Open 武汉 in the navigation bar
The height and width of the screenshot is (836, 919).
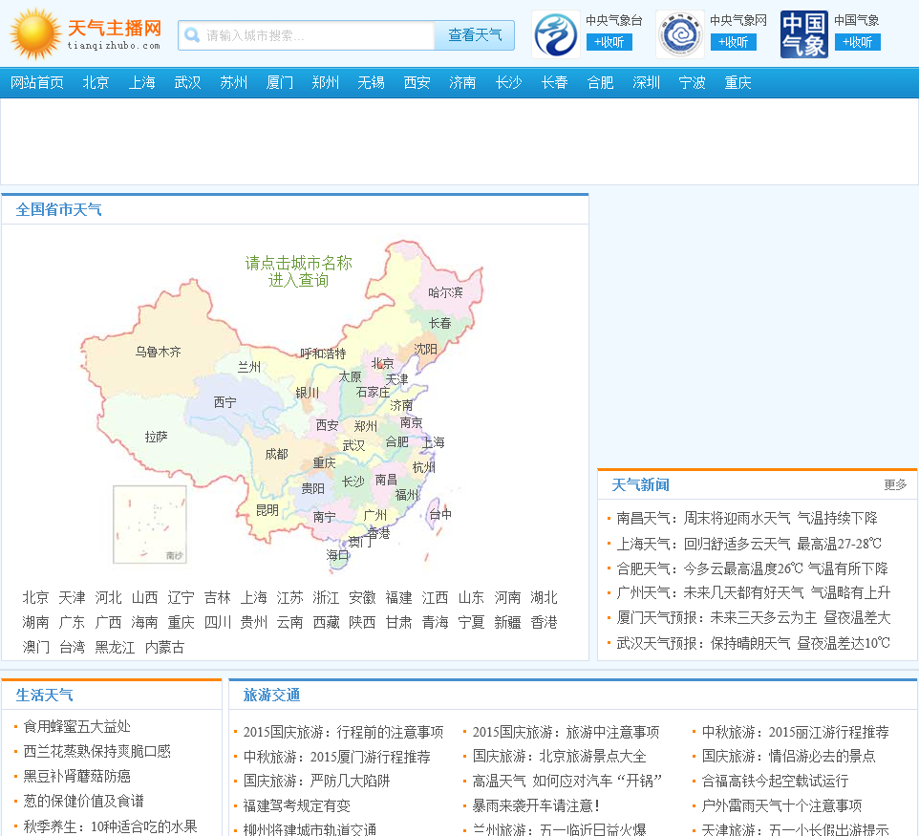187,83
